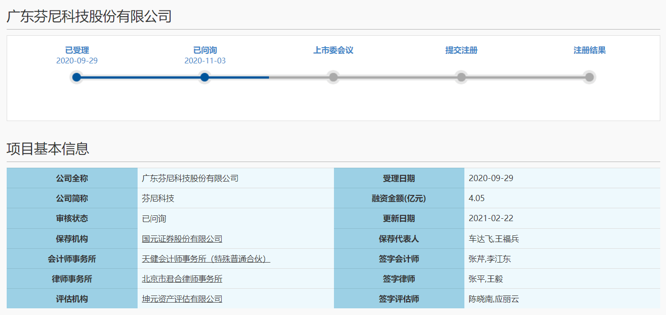Image resolution: width=666 pixels, height=315 pixels.
Task: Click the 保荐代表人 header cell
Action: pos(399,239)
